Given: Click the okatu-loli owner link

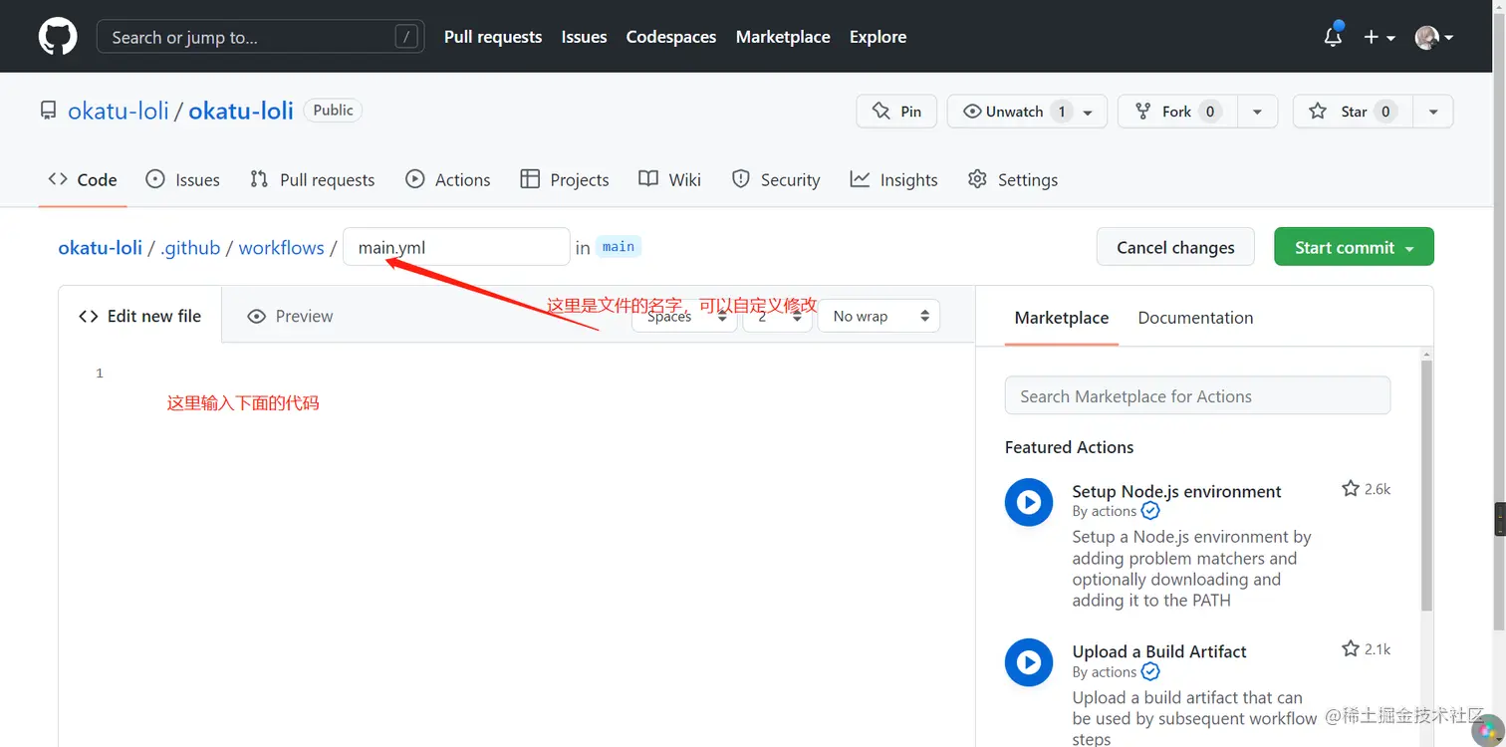Looking at the screenshot, I should 119,111.
